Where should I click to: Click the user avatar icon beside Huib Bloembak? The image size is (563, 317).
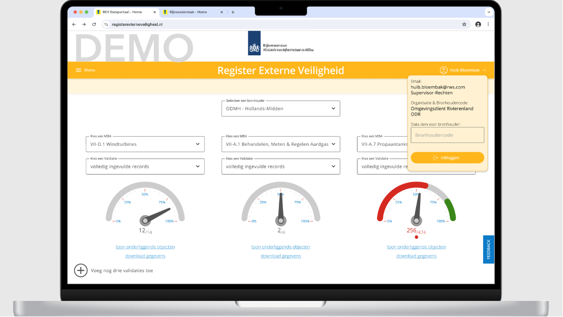click(444, 70)
